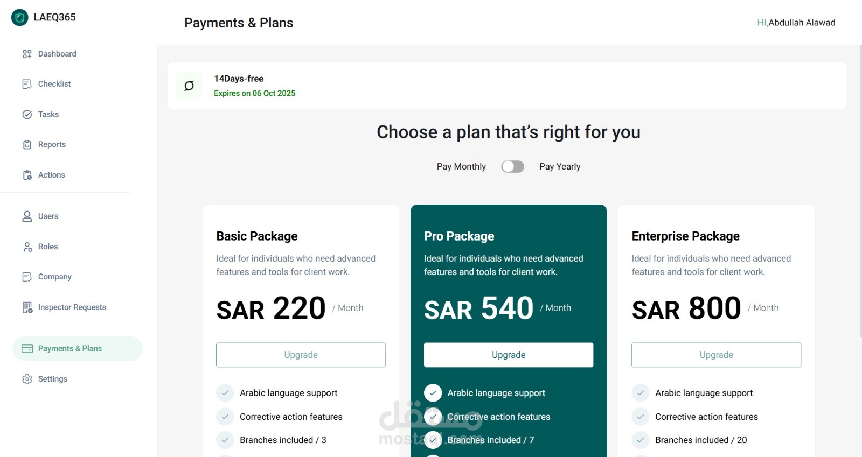The image size is (862, 457).
Task: Upgrade to the Enterprise Package
Action: (716, 355)
